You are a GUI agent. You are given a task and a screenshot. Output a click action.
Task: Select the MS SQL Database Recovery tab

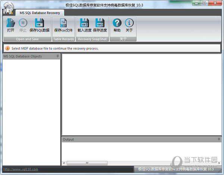pyautogui.click(x=40, y=13)
